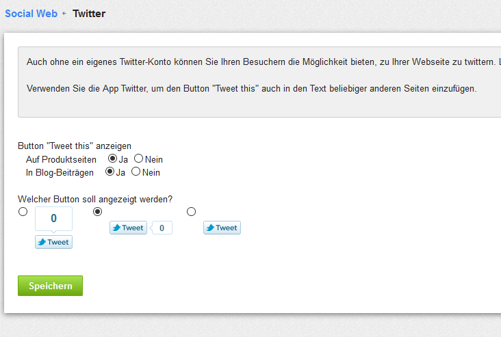Choose the button style without counter

coord(191,212)
